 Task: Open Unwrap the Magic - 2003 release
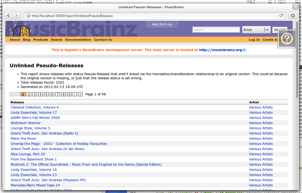pos(59,144)
